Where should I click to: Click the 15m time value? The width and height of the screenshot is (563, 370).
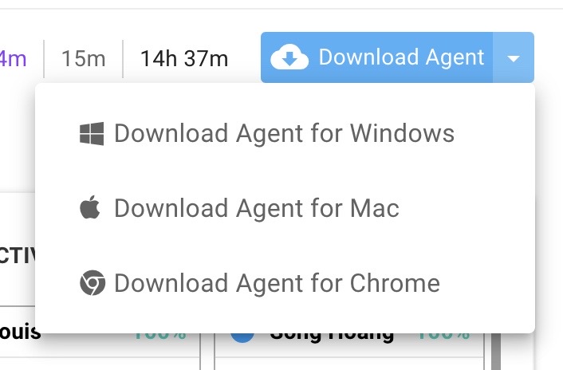tap(84, 58)
